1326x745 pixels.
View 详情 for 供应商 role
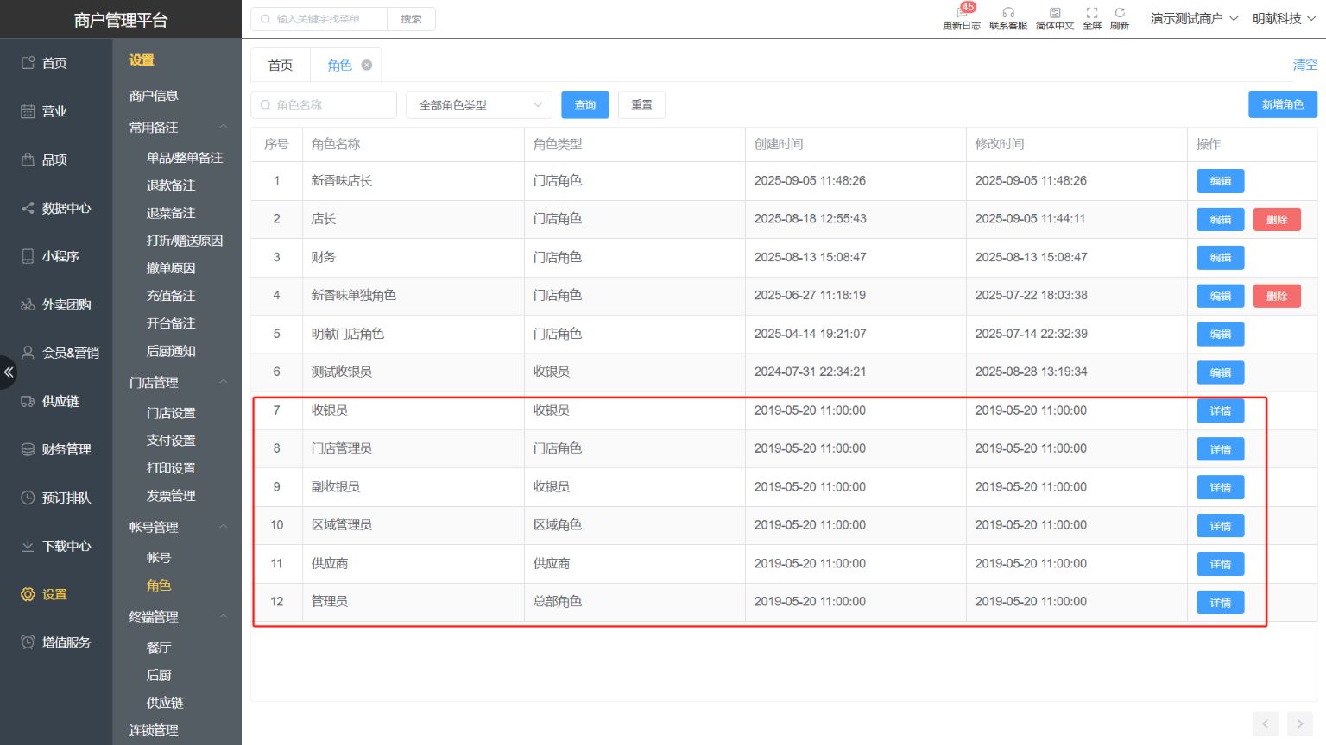[1221, 564]
